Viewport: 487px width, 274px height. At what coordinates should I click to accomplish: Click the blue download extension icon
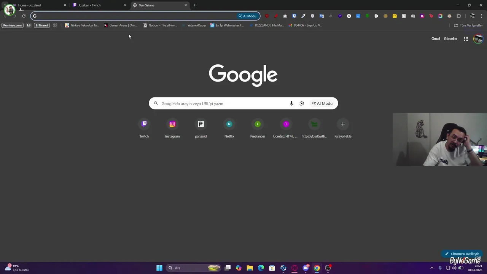358,16
